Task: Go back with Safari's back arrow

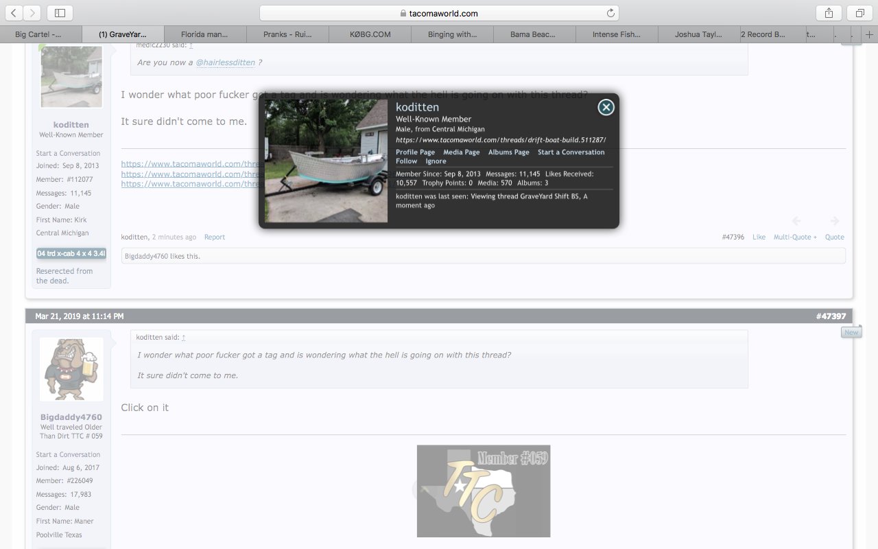Action: tap(14, 13)
